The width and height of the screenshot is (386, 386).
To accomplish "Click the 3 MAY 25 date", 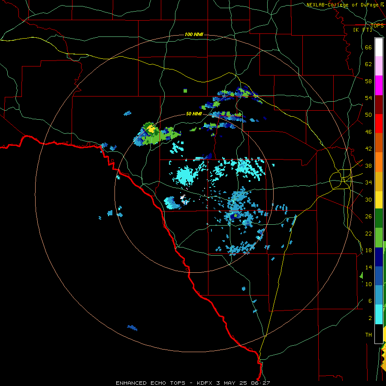I will click(x=232, y=383).
